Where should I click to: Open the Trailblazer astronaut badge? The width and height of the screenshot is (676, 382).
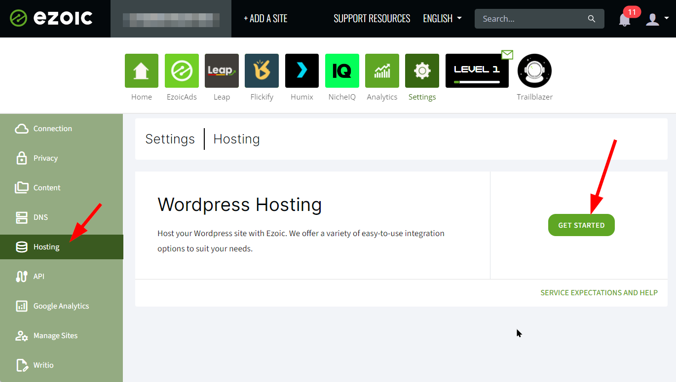coord(534,71)
